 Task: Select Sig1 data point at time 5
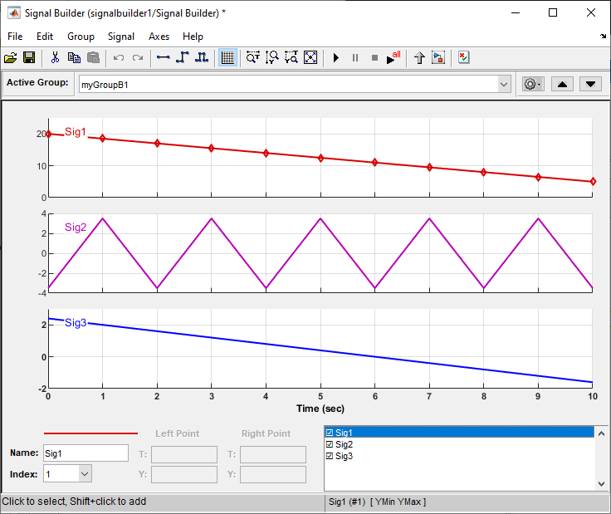(320, 158)
